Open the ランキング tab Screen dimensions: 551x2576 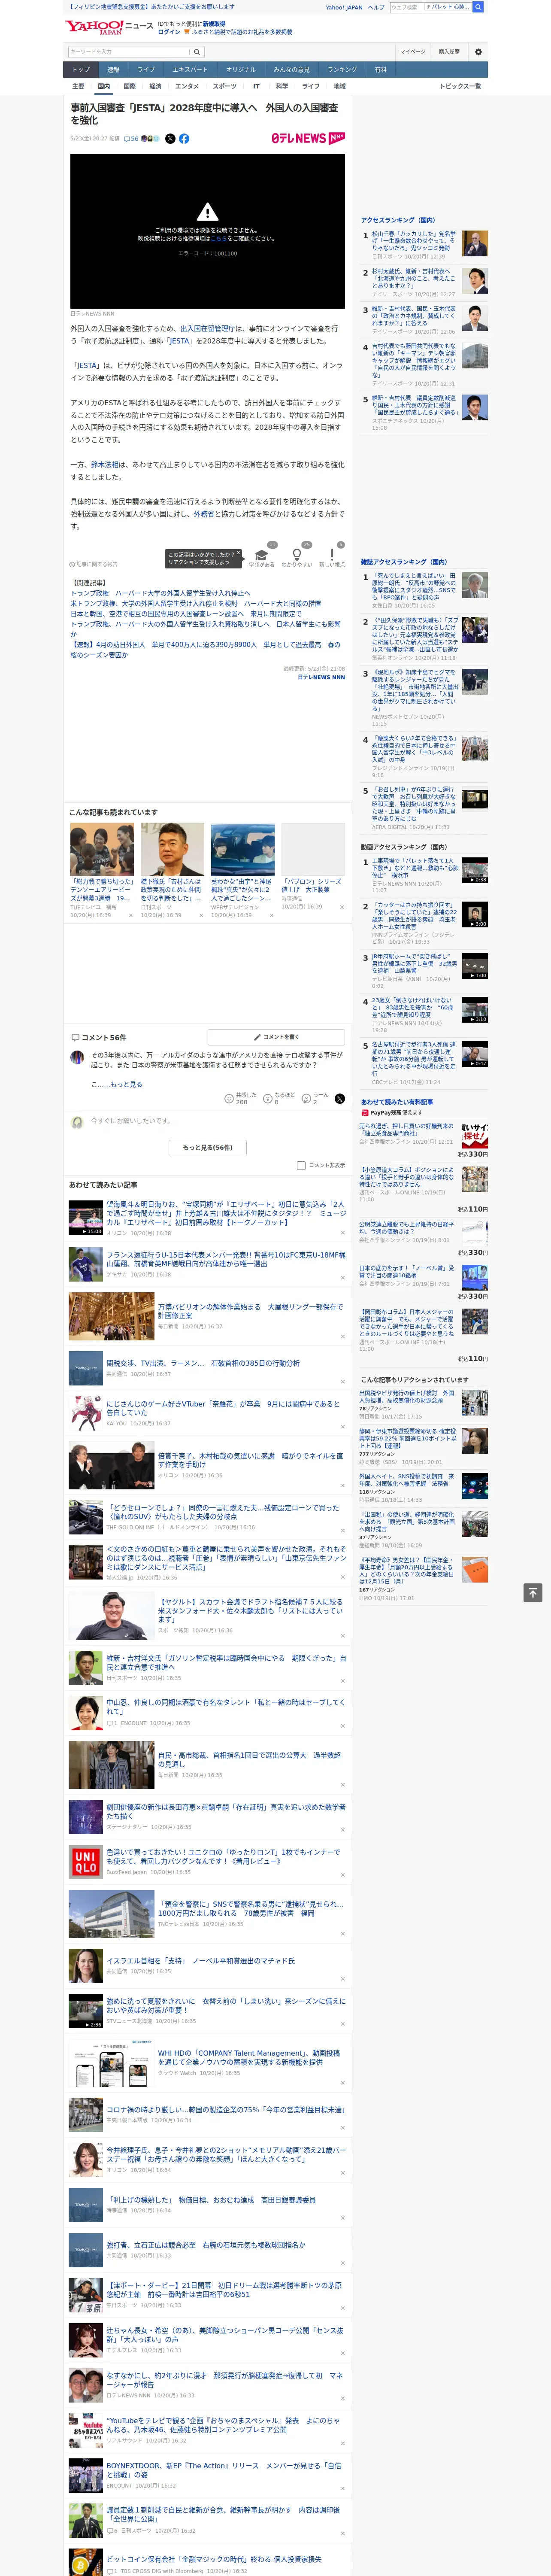[342, 70]
